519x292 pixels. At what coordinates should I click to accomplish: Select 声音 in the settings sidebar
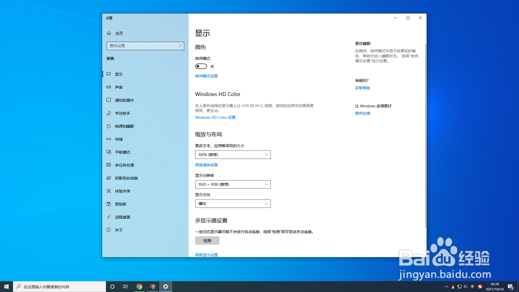click(145, 87)
